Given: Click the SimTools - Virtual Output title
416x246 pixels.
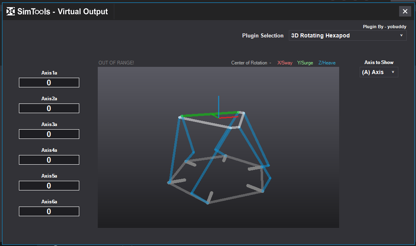Looking at the screenshot, I should point(63,11).
